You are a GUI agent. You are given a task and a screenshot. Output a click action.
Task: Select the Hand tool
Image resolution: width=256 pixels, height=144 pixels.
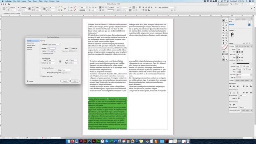tap(223, 43)
